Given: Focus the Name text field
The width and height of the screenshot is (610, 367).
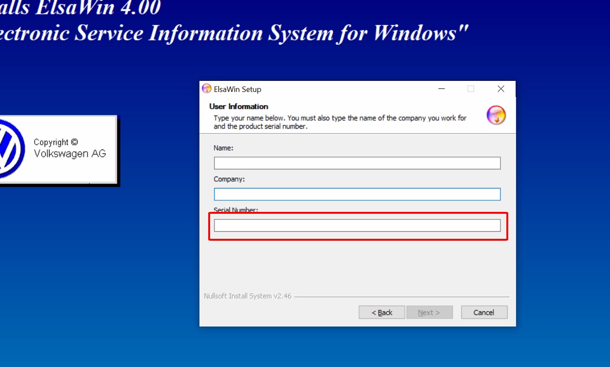Looking at the screenshot, I should (357, 163).
